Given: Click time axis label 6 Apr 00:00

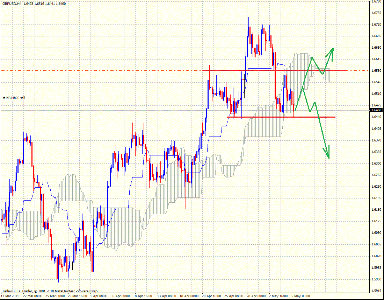Looking at the screenshot, I should [x=121, y=296].
